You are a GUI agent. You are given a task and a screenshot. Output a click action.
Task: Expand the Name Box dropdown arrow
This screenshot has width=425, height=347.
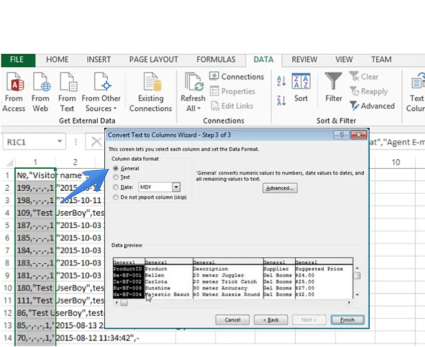60,142
